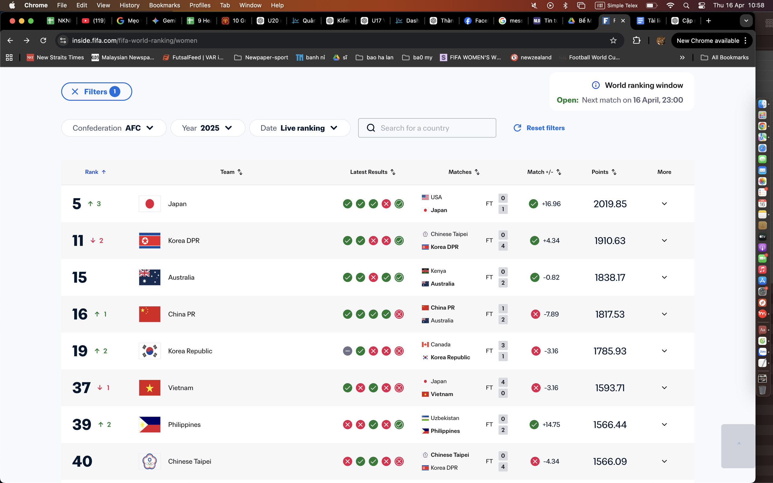Open the Year 2025 dropdown
The height and width of the screenshot is (483, 773).
[x=208, y=128]
